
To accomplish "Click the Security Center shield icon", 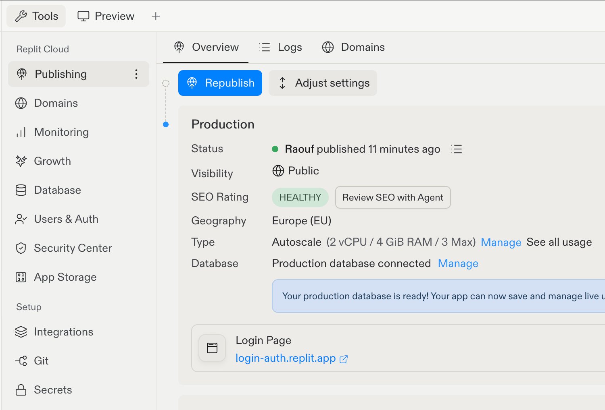I will pos(21,248).
